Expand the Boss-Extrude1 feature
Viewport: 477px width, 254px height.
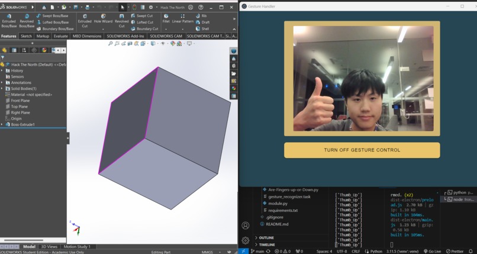[x=2, y=124]
